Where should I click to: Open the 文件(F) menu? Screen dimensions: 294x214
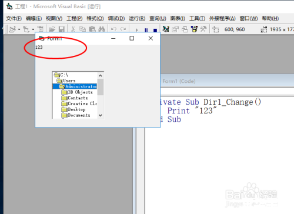(14, 18)
